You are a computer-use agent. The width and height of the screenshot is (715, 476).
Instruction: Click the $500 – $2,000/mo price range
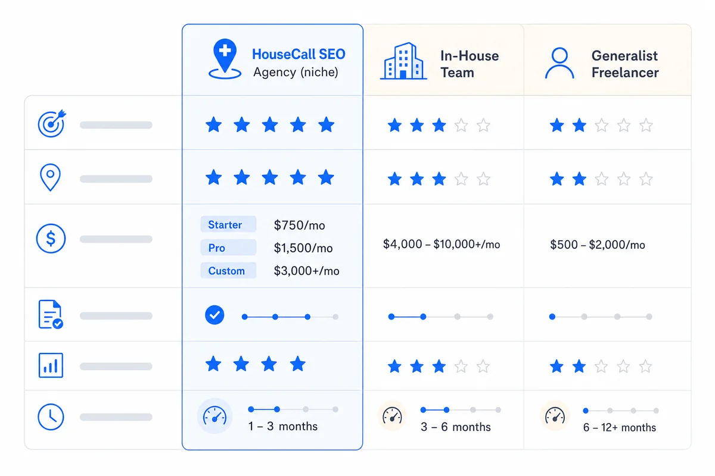click(x=598, y=245)
